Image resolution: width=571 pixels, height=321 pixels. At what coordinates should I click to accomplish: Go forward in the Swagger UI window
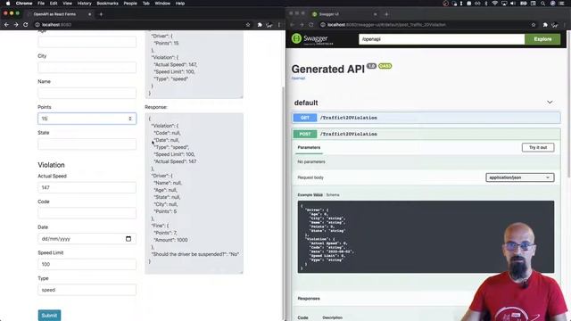click(x=302, y=25)
